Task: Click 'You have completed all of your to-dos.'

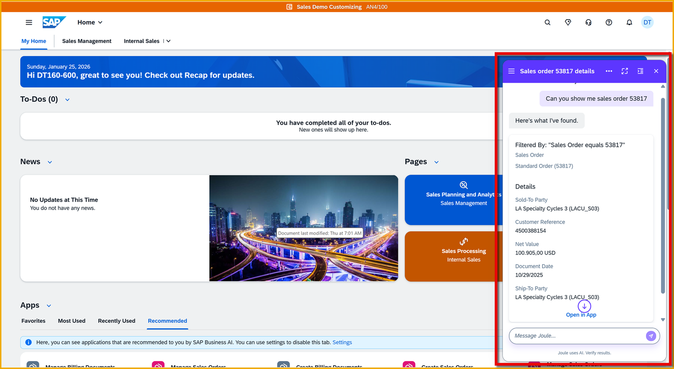Action: [x=334, y=123]
